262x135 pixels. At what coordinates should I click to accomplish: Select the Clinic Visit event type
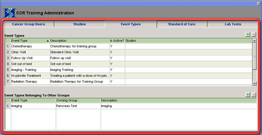[30, 52]
